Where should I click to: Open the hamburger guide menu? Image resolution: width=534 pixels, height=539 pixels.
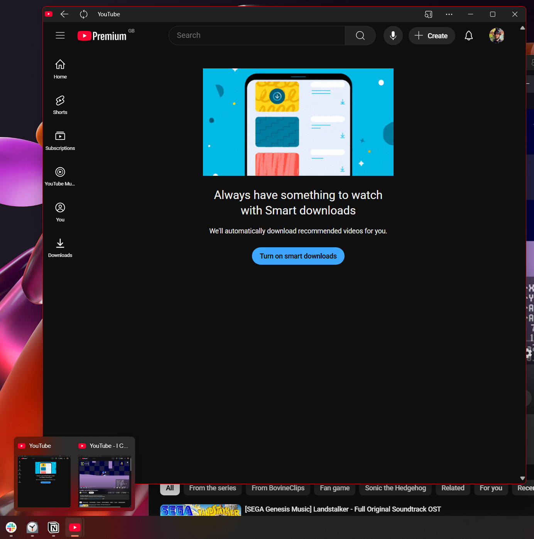60,36
